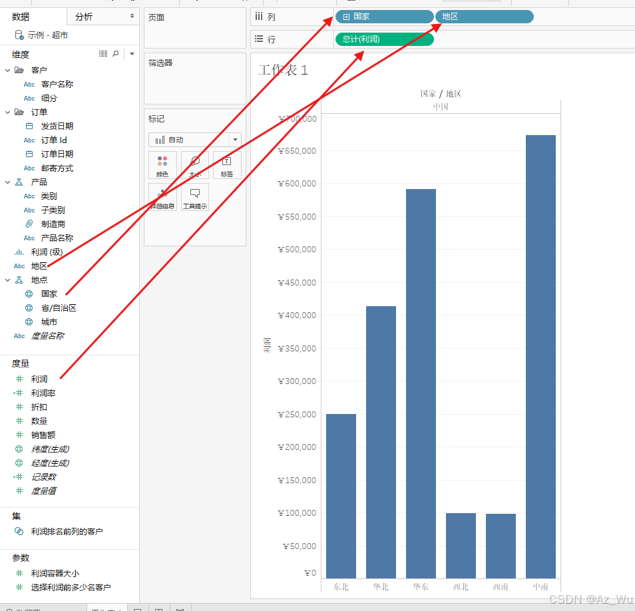Select the 国家 geographic field
Image resolution: width=635 pixels, height=611 pixels.
(x=49, y=294)
